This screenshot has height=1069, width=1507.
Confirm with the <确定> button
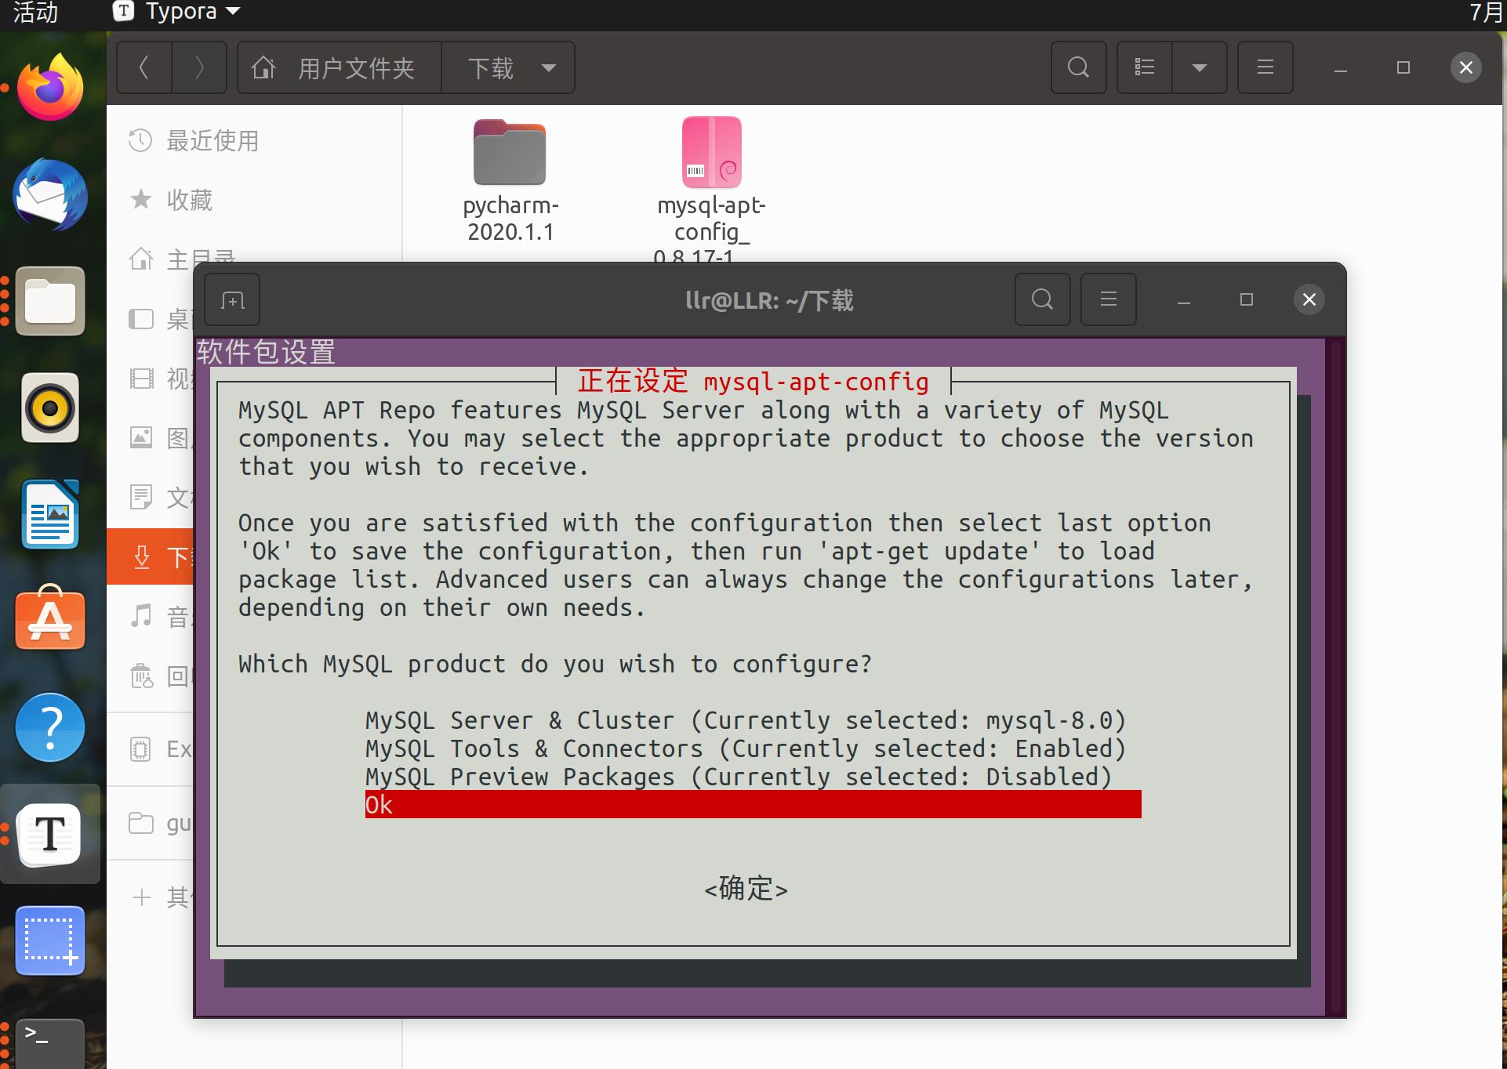[x=746, y=889]
